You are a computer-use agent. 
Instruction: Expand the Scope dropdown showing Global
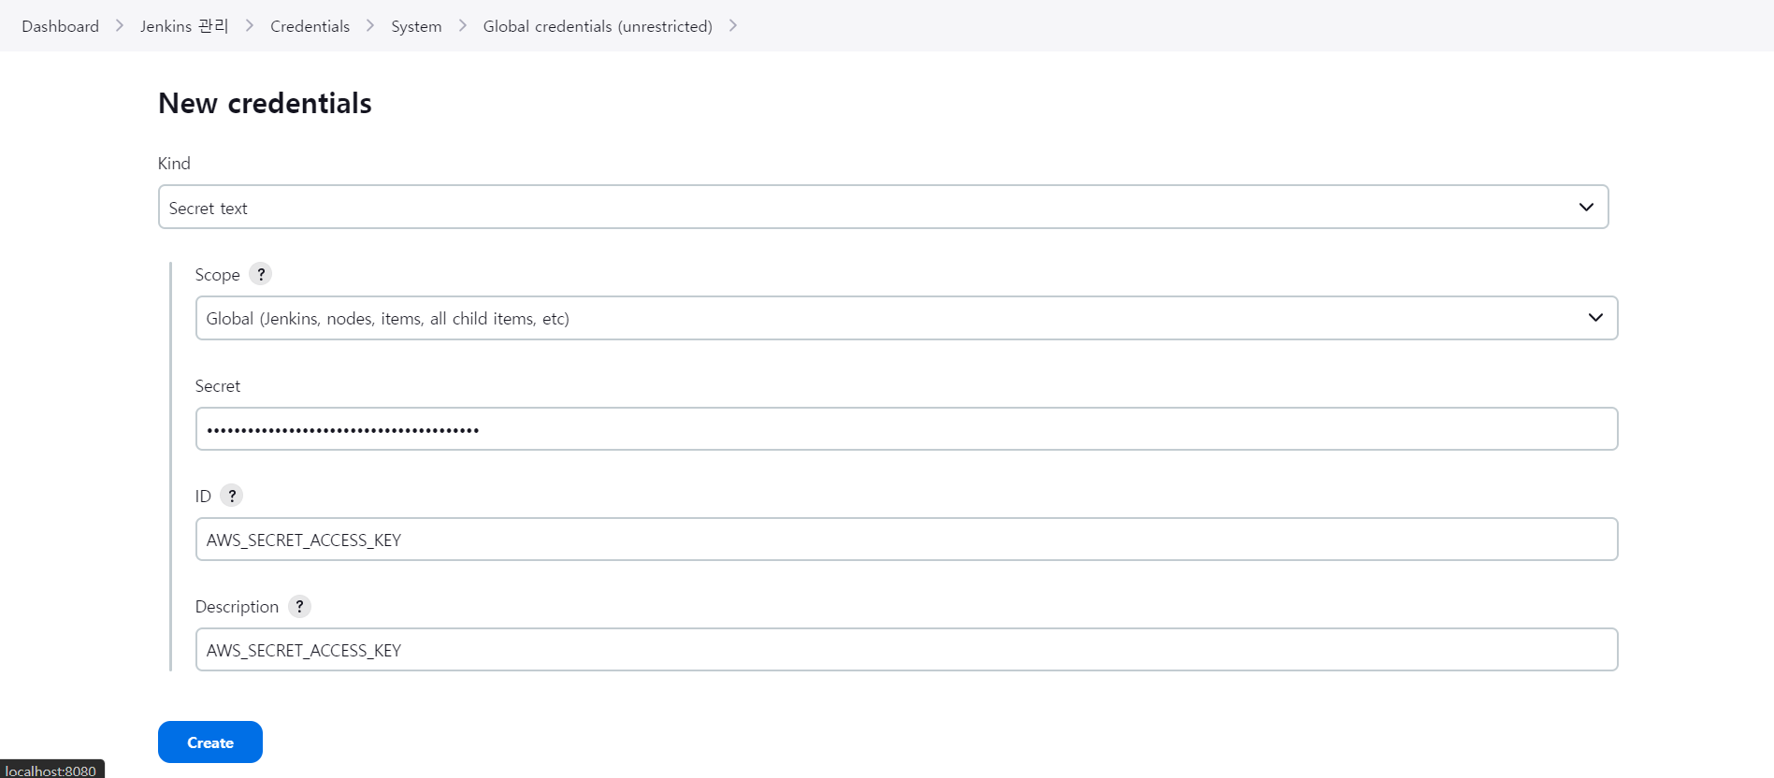(x=906, y=318)
